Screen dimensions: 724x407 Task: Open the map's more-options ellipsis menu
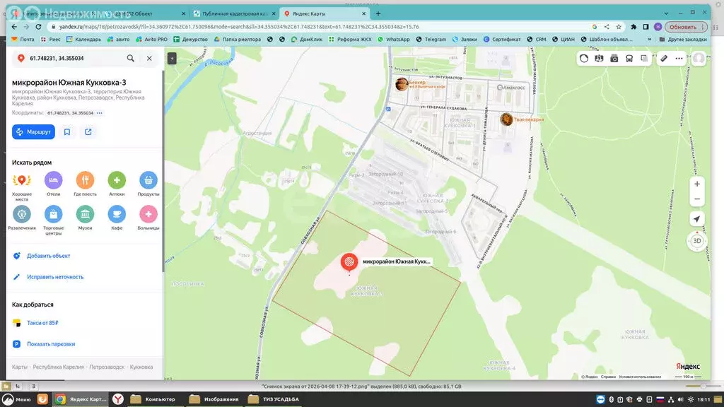coord(679,59)
